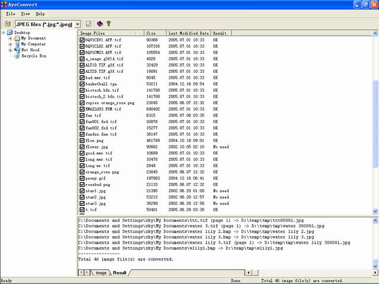Select the Desktop icon in tree
Viewport: 379px width, 284px height.
9,33
